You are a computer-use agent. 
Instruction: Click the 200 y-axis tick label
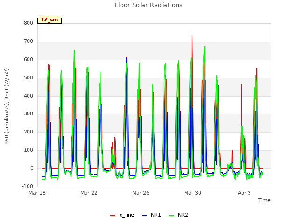(28, 132)
